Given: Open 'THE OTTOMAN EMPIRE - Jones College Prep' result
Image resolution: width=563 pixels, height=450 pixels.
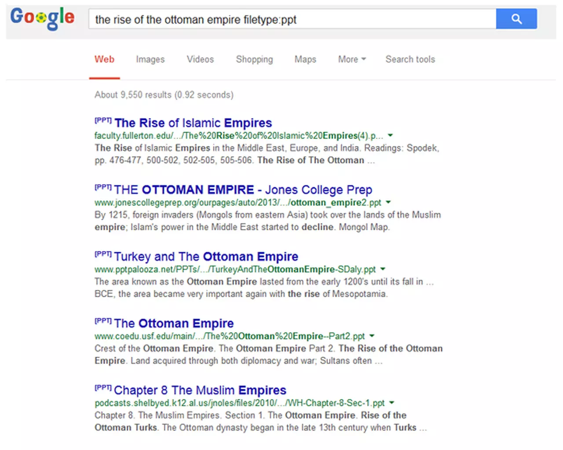Looking at the screenshot, I should point(243,189).
